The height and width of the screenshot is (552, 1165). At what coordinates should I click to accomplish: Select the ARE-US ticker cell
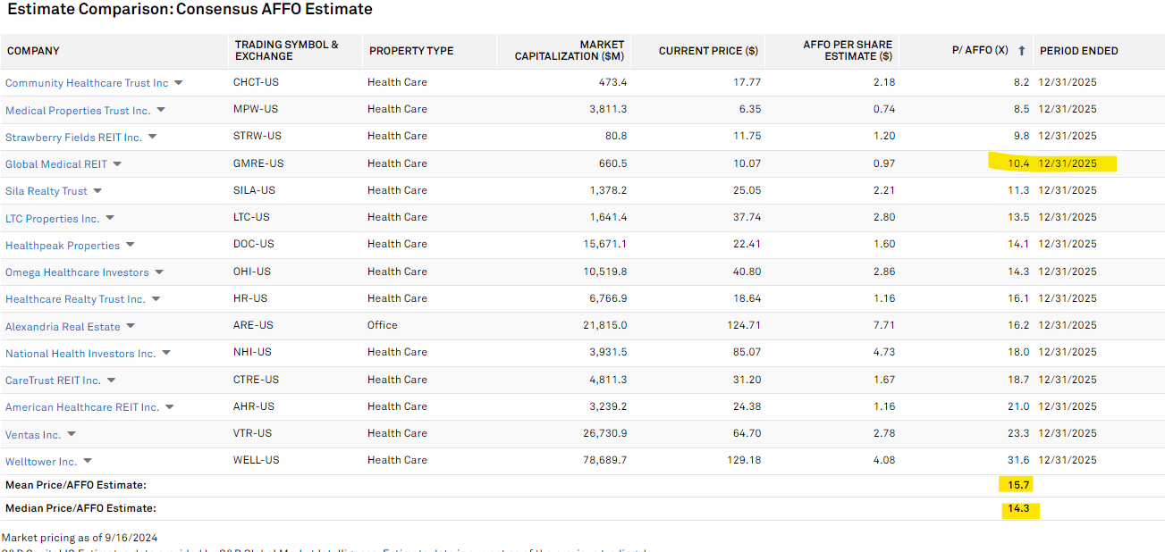coord(253,325)
